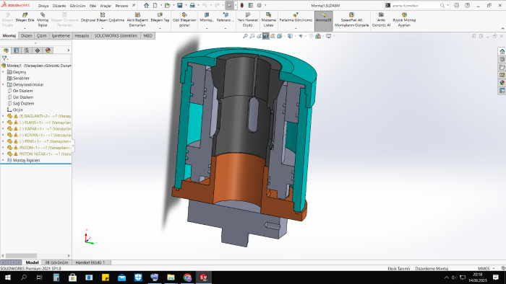
Task: Toggle section view in heads-up toolbar
Action: click(265, 36)
